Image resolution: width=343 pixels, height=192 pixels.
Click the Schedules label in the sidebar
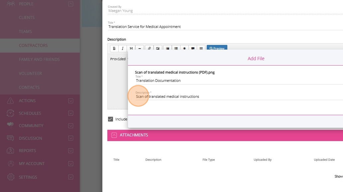point(30,113)
